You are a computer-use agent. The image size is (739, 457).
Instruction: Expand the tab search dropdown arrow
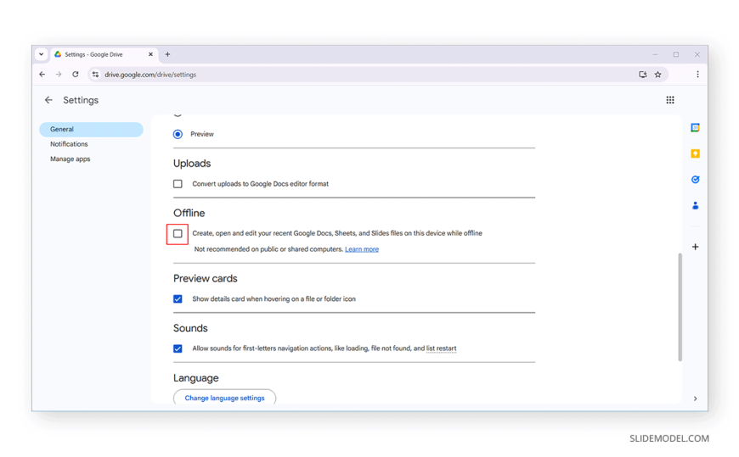click(x=41, y=54)
